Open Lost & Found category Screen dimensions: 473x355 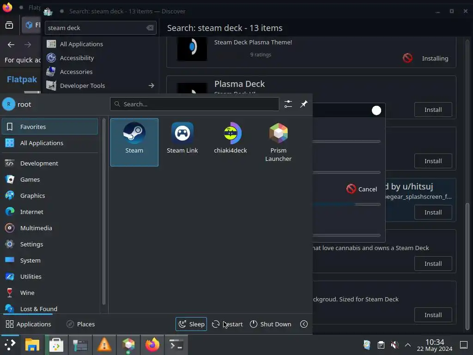(50, 308)
